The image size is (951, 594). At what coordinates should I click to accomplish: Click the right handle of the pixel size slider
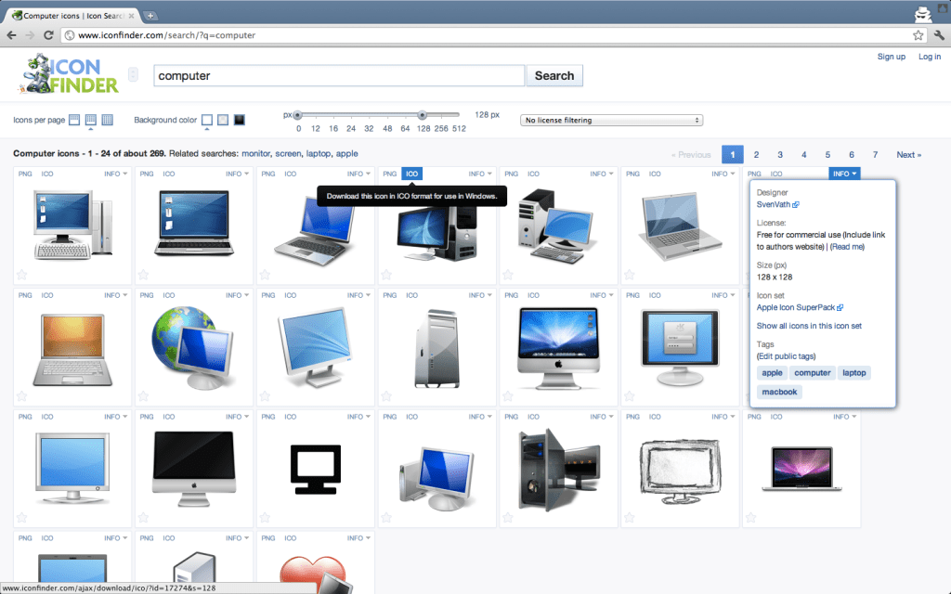click(423, 115)
